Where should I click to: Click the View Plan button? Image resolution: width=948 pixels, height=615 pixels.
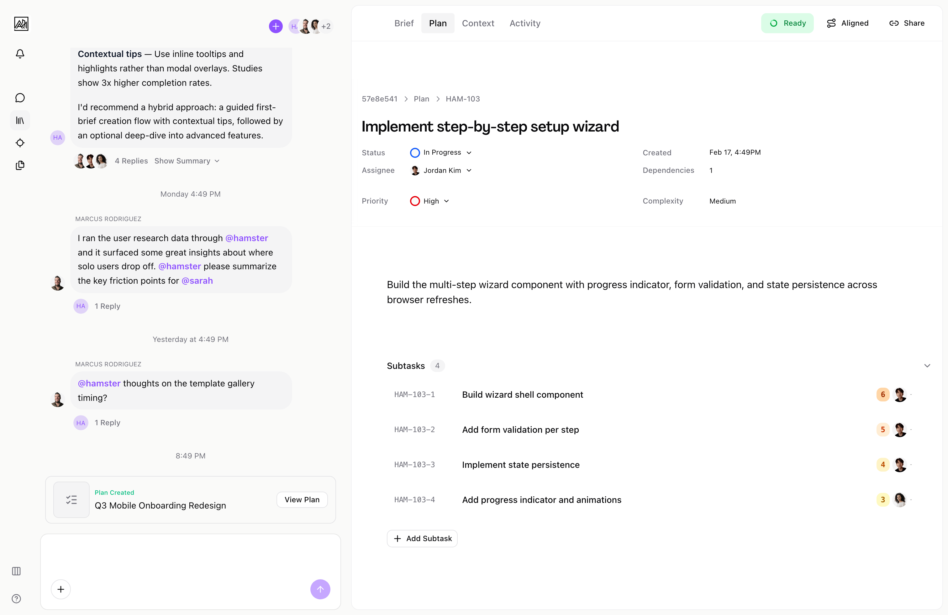(x=302, y=500)
